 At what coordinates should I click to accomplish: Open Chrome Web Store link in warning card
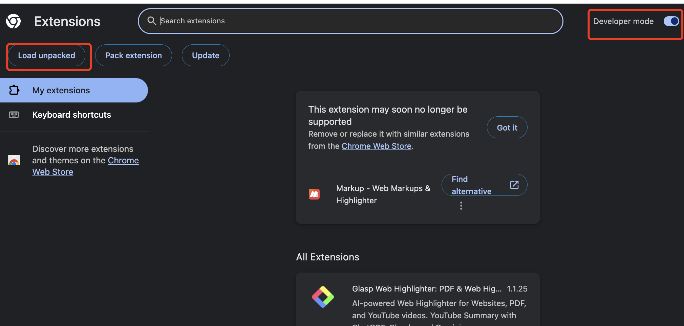376,146
